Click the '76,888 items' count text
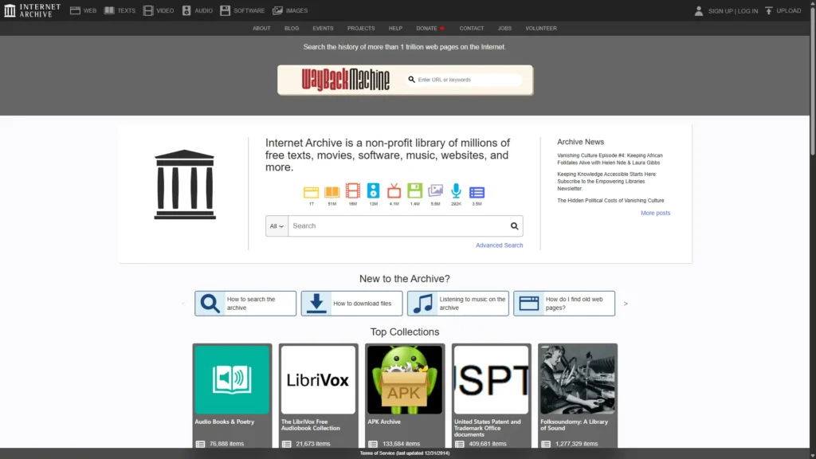This screenshot has width=816, height=459. pyautogui.click(x=226, y=444)
